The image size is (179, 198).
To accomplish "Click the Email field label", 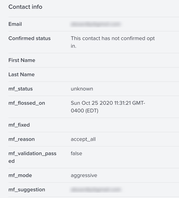I will tap(15, 24).
